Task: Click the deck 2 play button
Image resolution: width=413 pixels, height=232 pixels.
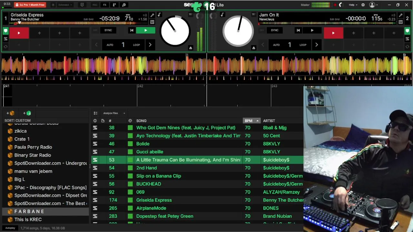Action: tap(312, 30)
